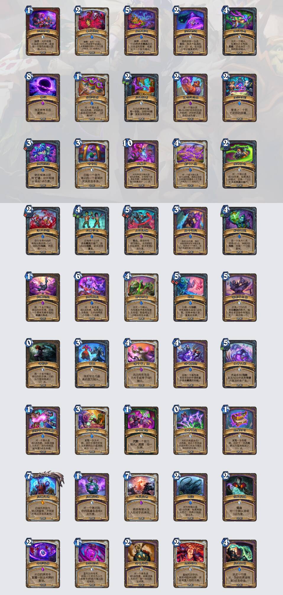Image resolution: width=283 pixels, height=595 pixels.
Task: Click the 3-cost blue plush doll card
Action: (43, 165)
